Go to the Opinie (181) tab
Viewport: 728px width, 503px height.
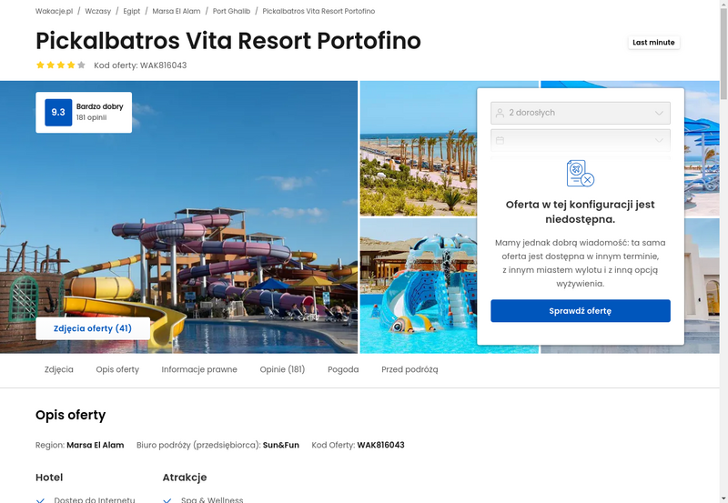[282, 369]
